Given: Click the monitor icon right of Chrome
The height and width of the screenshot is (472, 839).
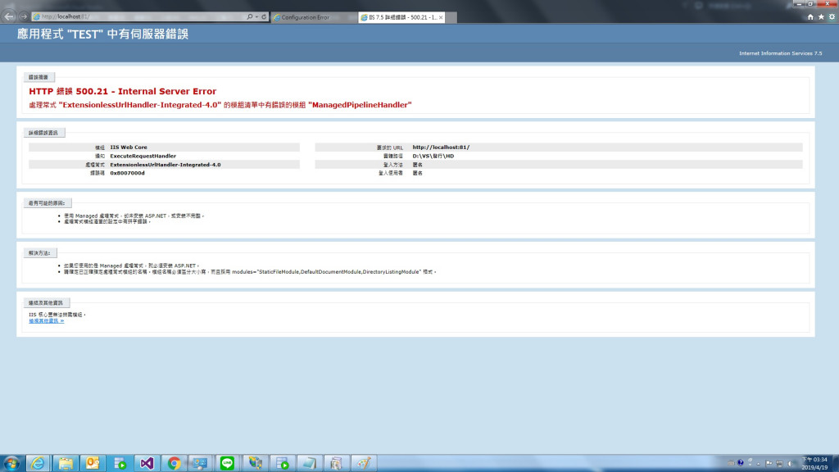Looking at the screenshot, I should [x=201, y=463].
